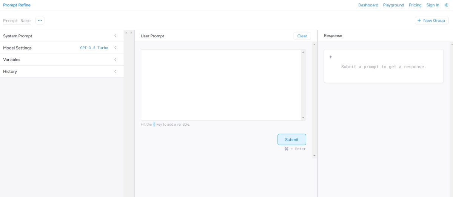Expand the Variables section
This screenshot has height=197, width=453.
pos(115,60)
